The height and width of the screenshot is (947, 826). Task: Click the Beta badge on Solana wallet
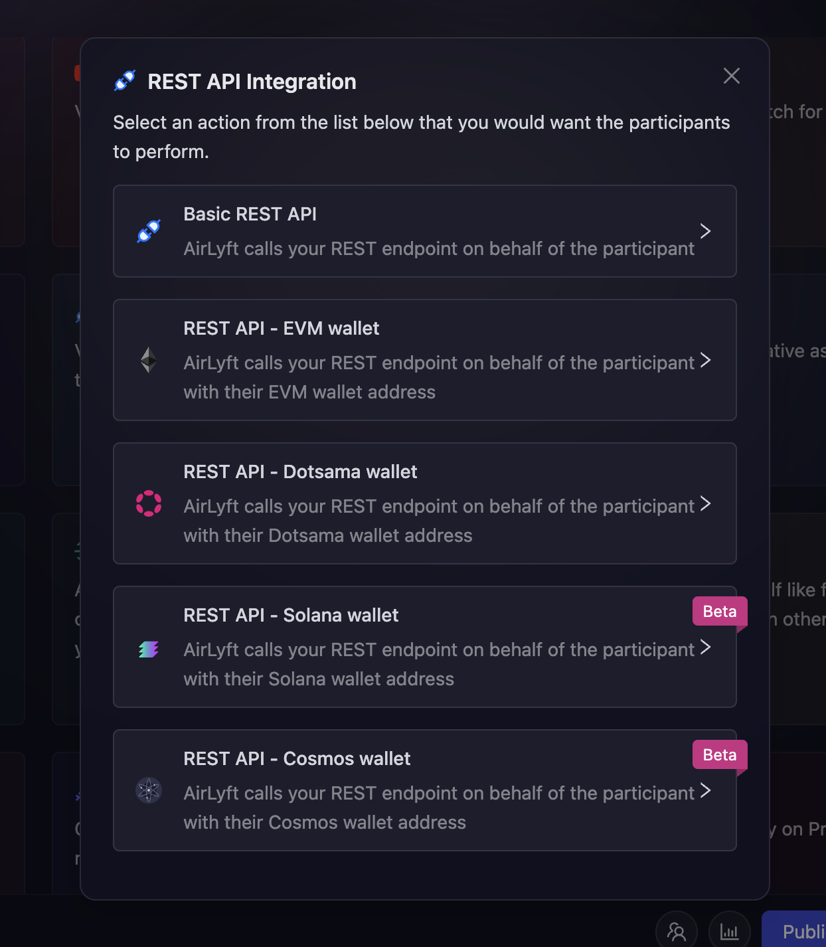[x=720, y=611]
